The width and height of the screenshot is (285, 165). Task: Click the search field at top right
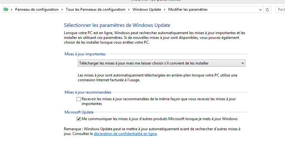tap(280, 9)
